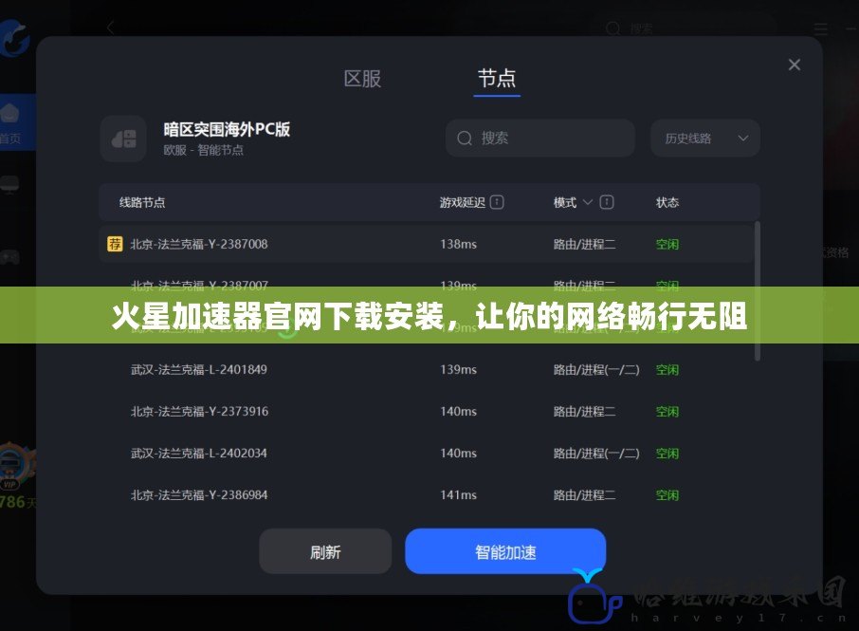The width and height of the screenshot is (859, 631).
Task: Open the hamburger menu in main window
Action: point(821,28)
